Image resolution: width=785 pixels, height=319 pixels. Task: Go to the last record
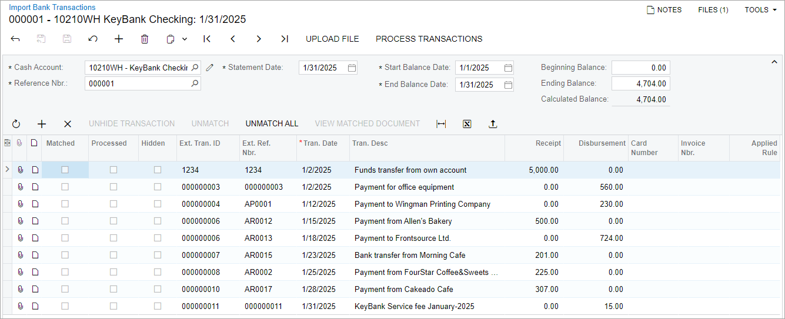[x=285, y=39]
